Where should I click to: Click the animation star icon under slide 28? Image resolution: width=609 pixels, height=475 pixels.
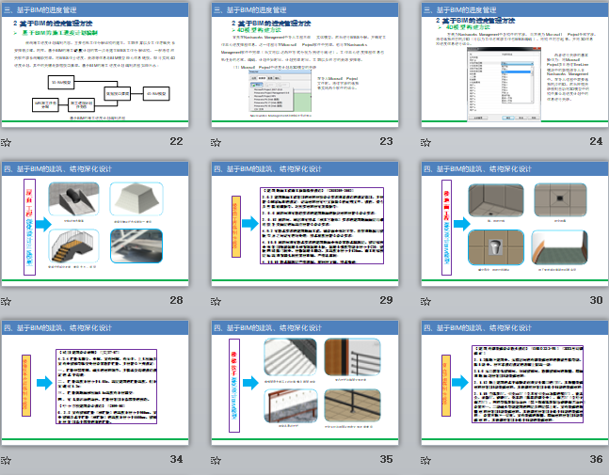(7, 301)
